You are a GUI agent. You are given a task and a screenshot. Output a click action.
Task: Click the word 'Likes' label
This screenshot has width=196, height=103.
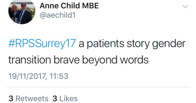coord(68,99)
